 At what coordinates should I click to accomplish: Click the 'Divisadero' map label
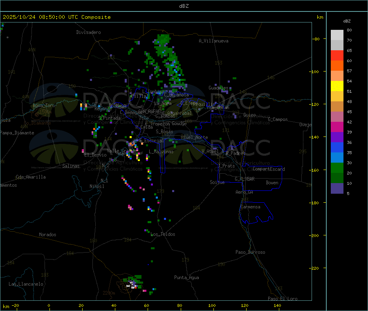tap(88, 32)
